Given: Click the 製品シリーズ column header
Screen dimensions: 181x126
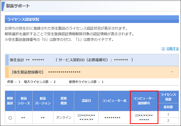Looking at the screenshot, I should pos(24,101).
